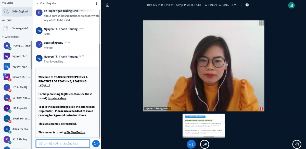This screenshot has height=149, width=306.
Task: Make the webcam video fullscreen
Action: point(261,23)
